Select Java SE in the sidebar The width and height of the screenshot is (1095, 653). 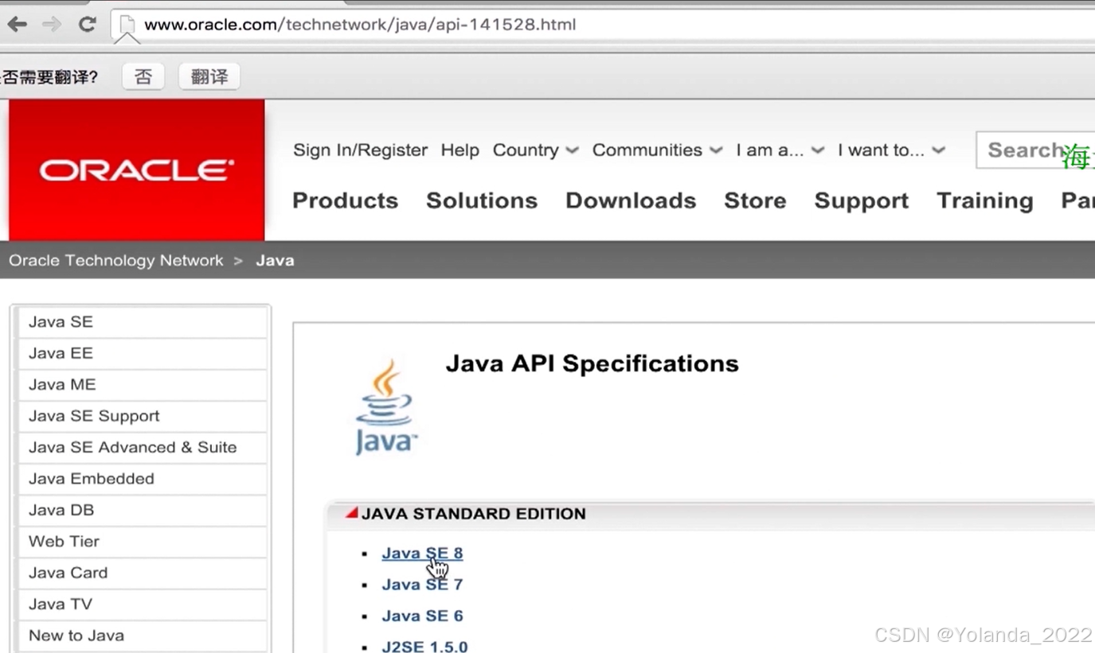[143, 321]
